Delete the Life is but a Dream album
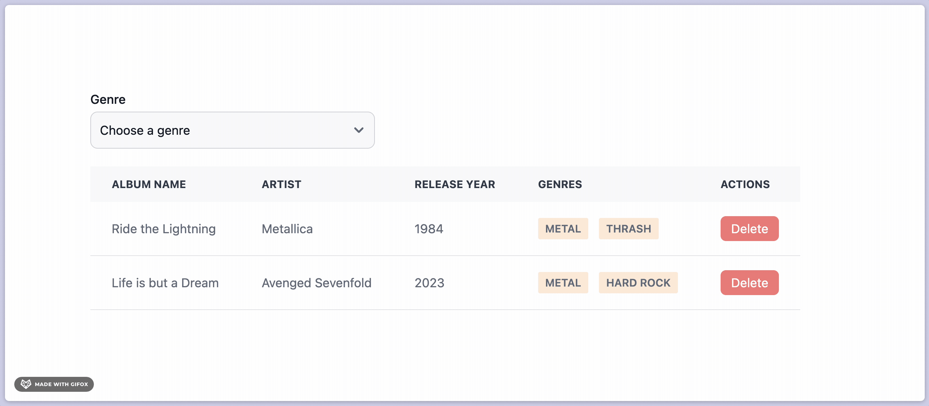 [749, 283]
